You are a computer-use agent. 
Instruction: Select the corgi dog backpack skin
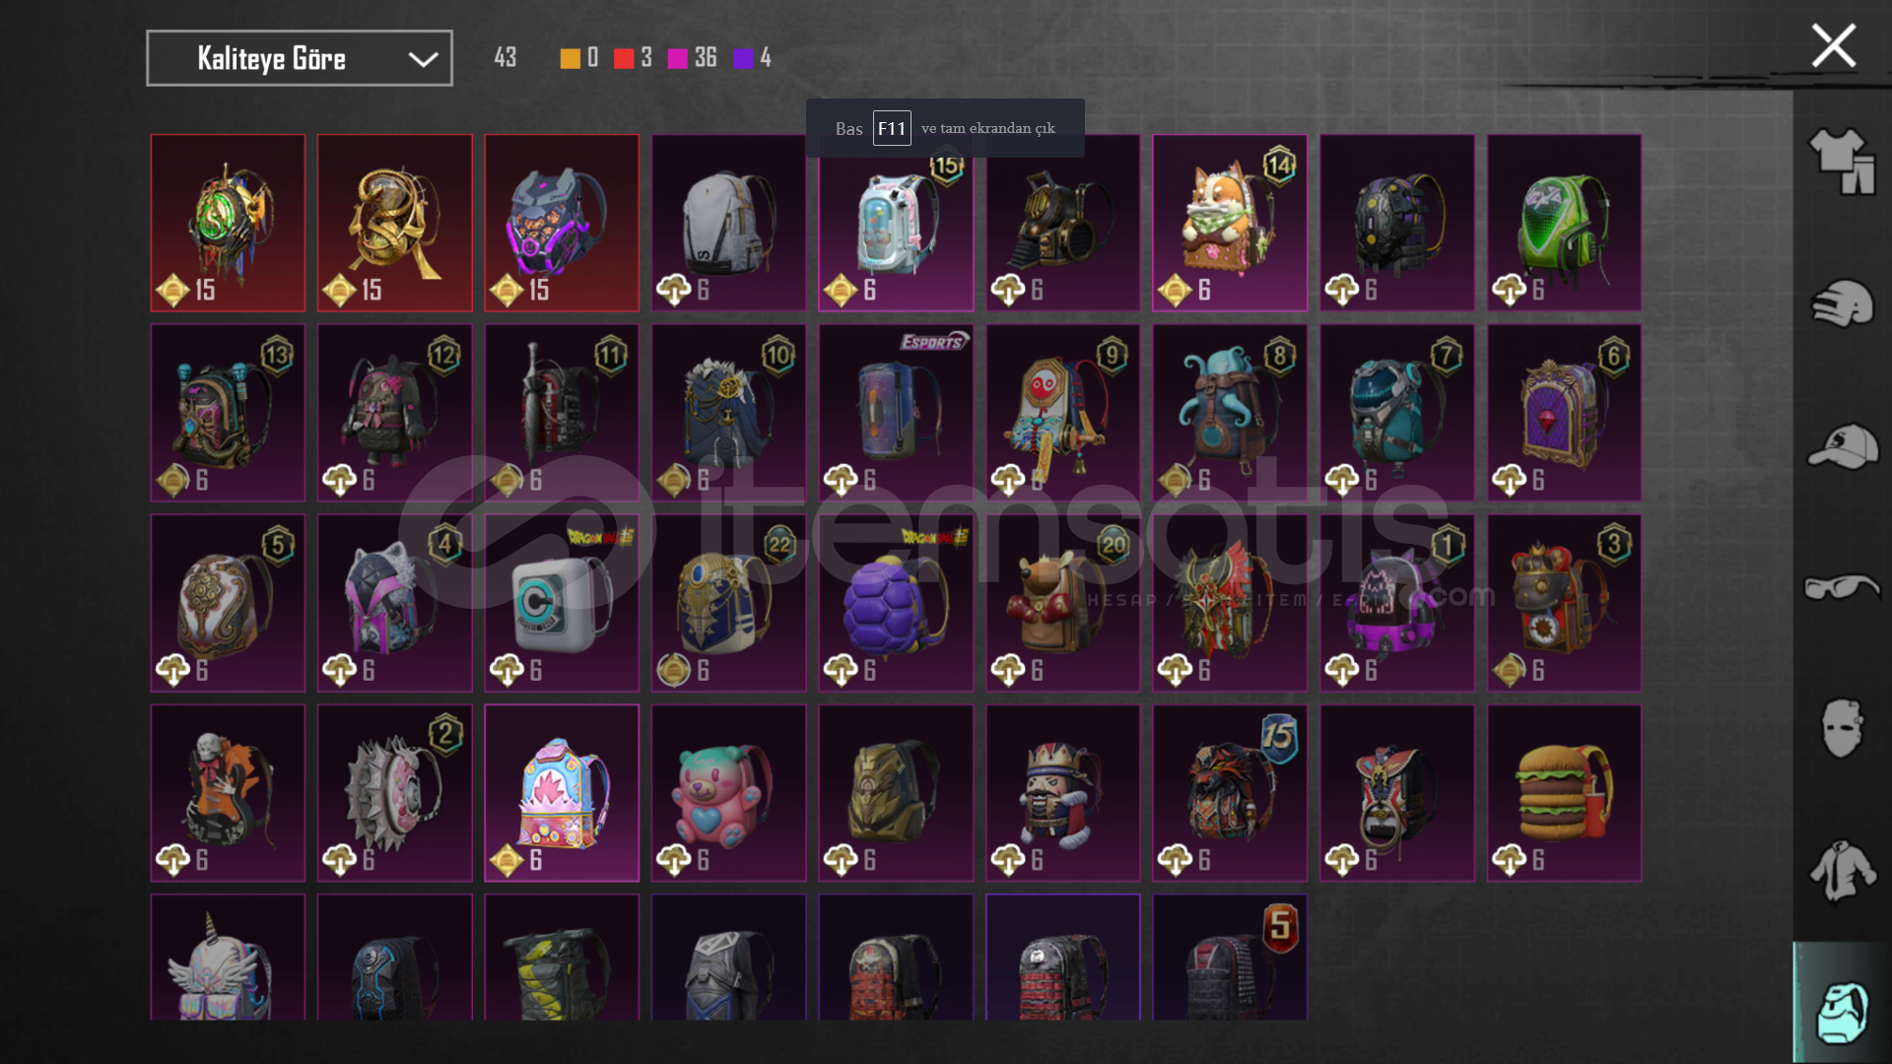click(x=1230, y=223)
